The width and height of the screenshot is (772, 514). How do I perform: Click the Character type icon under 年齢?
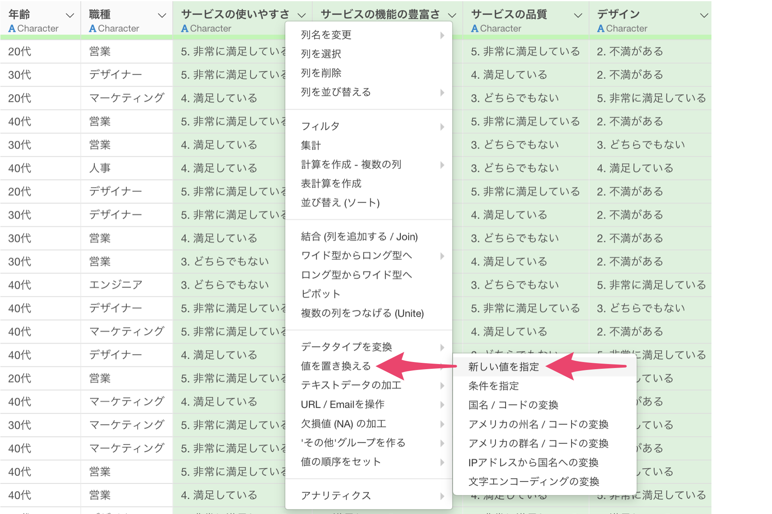(x=12, y=29)
